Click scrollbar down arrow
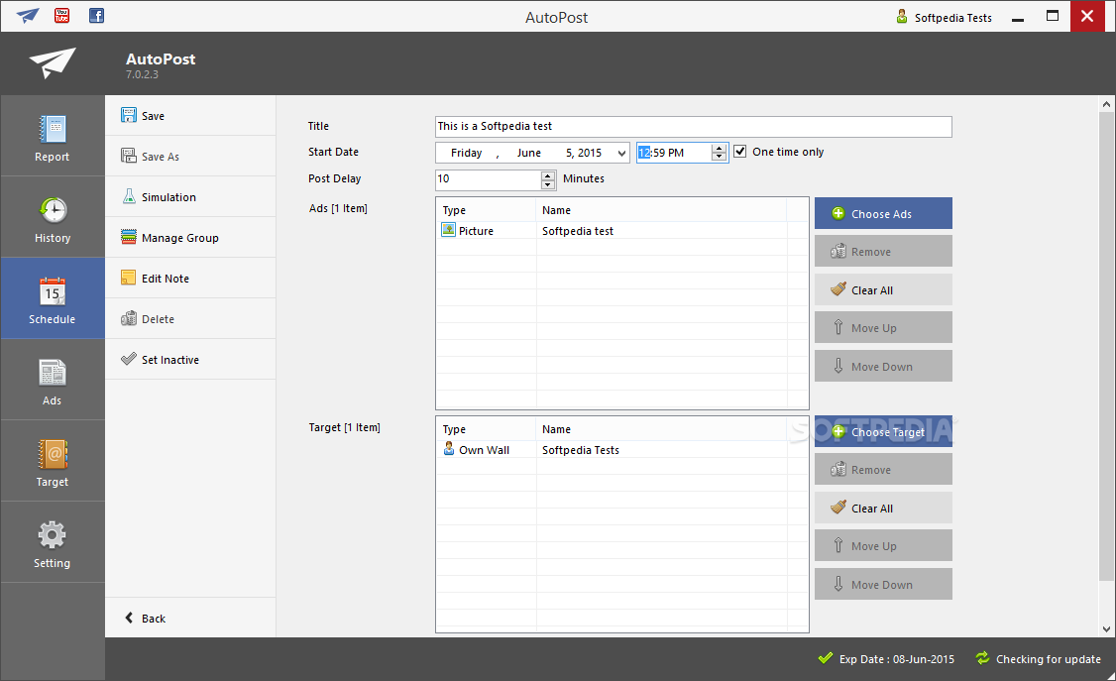The width and height of the screenshot is (1116, 681). coord(1106,629)
